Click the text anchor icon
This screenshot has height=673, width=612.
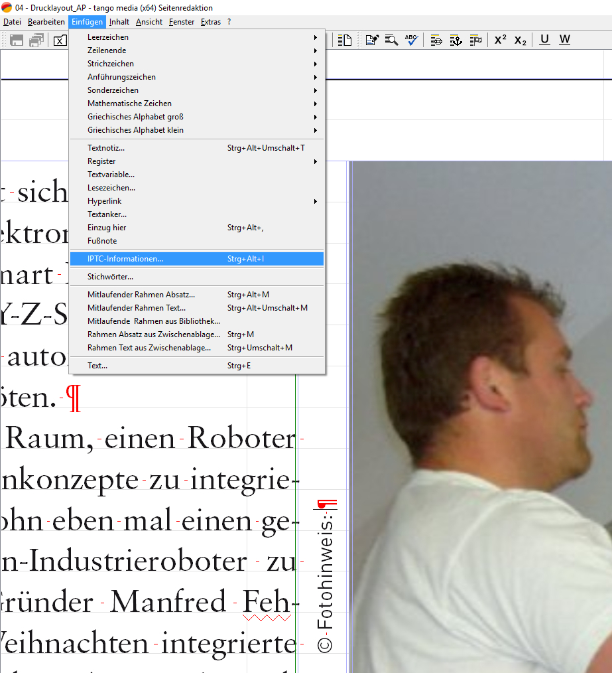tap(456, 40)
